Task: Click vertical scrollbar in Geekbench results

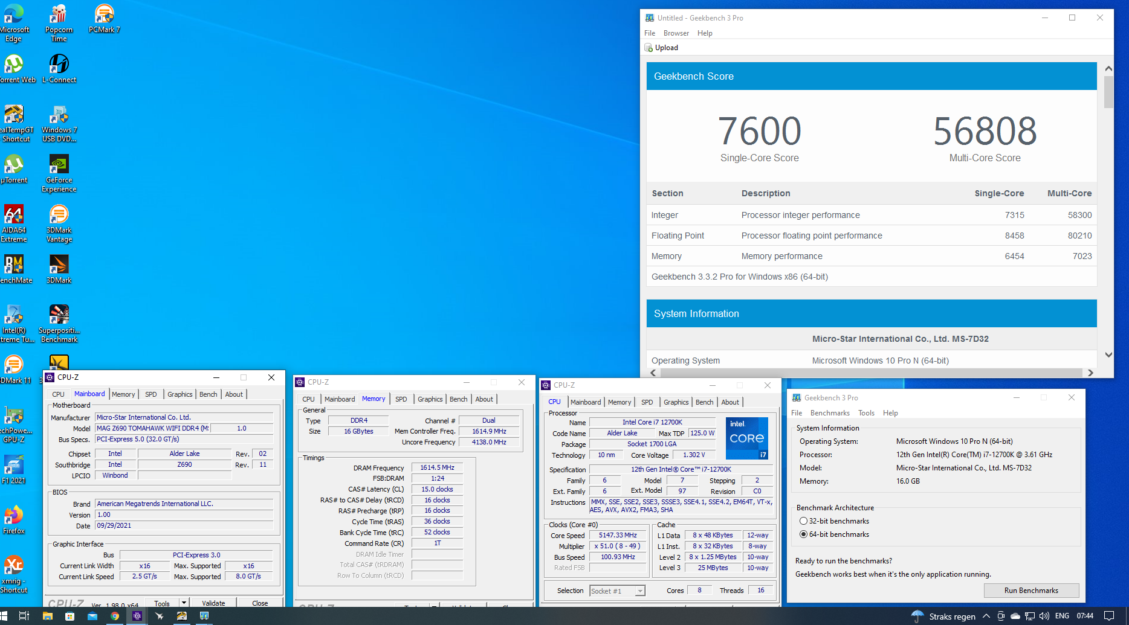Action: [x=1108, y=91]
